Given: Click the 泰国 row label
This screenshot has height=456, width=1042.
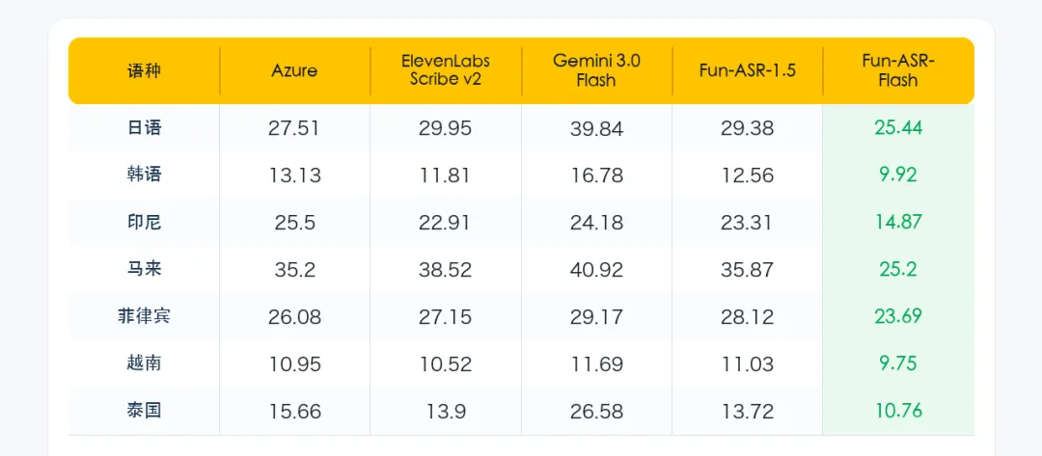Looking at the screenshot, I should [144, 410].
